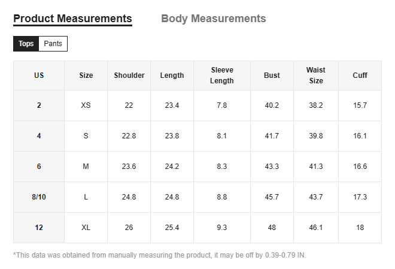Click the medium size M cell
The width and height of the screenshot is (395, 269).
tap(86, 167)
